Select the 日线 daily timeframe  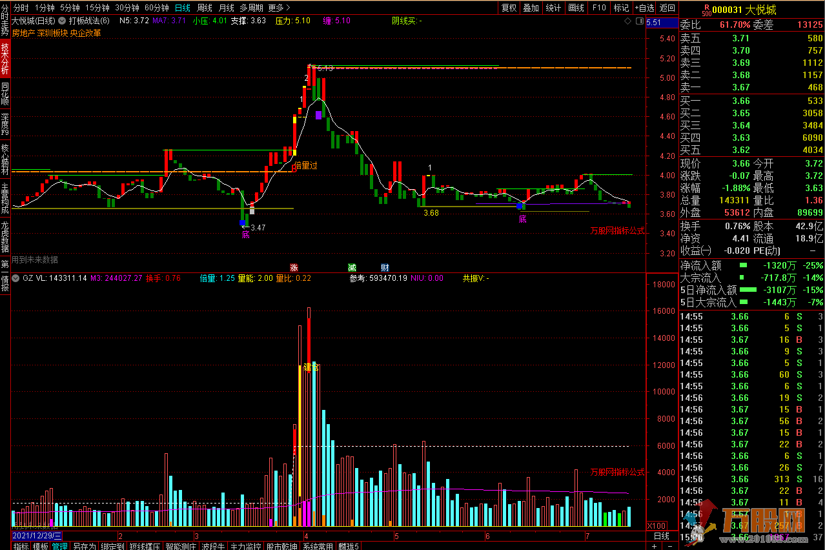click(183, 8)
